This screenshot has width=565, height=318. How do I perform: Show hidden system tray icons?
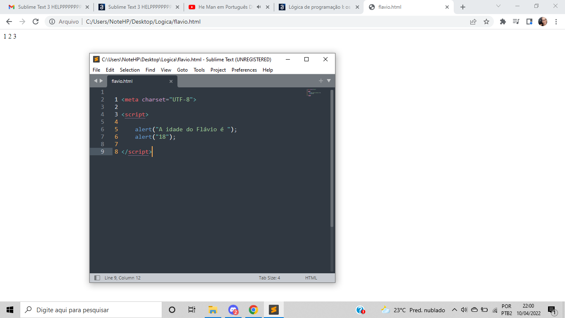454,310
